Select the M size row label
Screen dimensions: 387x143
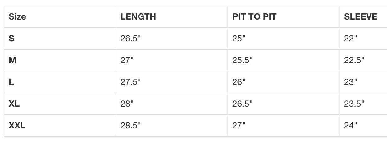point(13,60)
